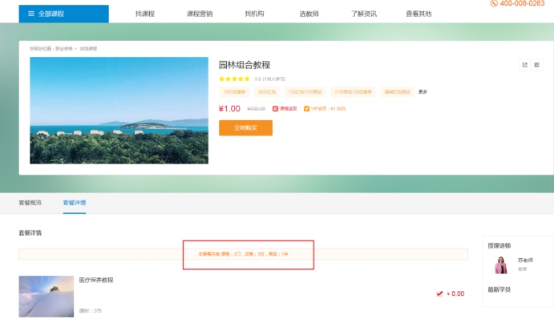
Task: Select the 1128测试1元优惠券 coupon tag
Action: click(x=353, y=92)
